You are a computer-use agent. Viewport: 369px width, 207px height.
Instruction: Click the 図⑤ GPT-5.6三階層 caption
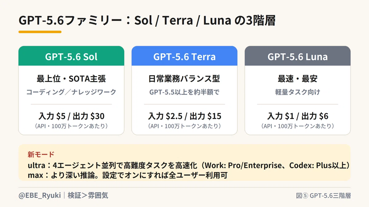click(323, 196)
